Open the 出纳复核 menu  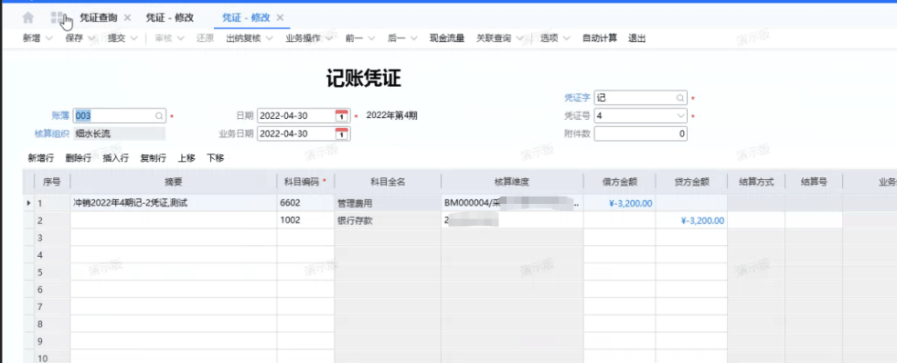[x=244, y=38]
